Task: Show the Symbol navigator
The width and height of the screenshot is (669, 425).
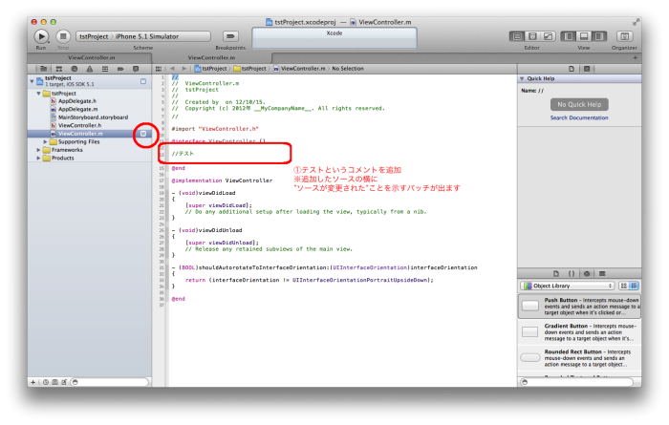Action: click(x=59, y=69)
